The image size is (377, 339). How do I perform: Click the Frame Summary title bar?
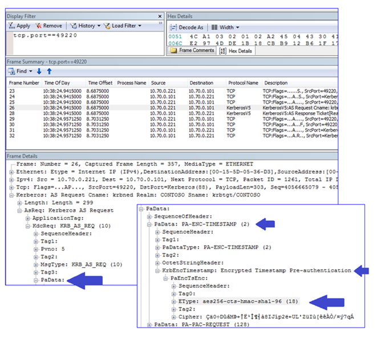[x=172, y=62]
